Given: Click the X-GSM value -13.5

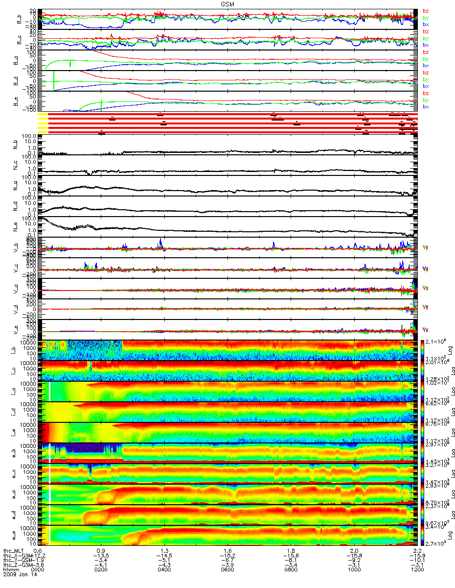Looking at the screenshot, I should pos(101,556).
